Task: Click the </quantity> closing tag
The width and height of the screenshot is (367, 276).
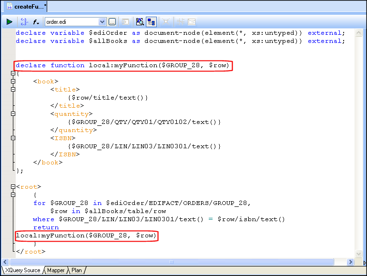Action: [73, 130]
